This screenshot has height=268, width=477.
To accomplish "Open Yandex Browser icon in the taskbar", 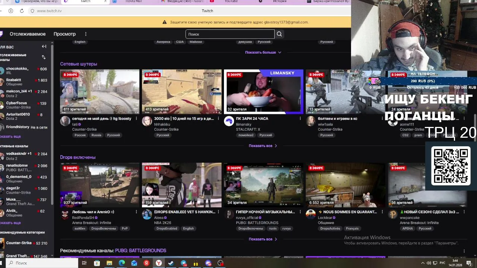I will coord(159,263).
